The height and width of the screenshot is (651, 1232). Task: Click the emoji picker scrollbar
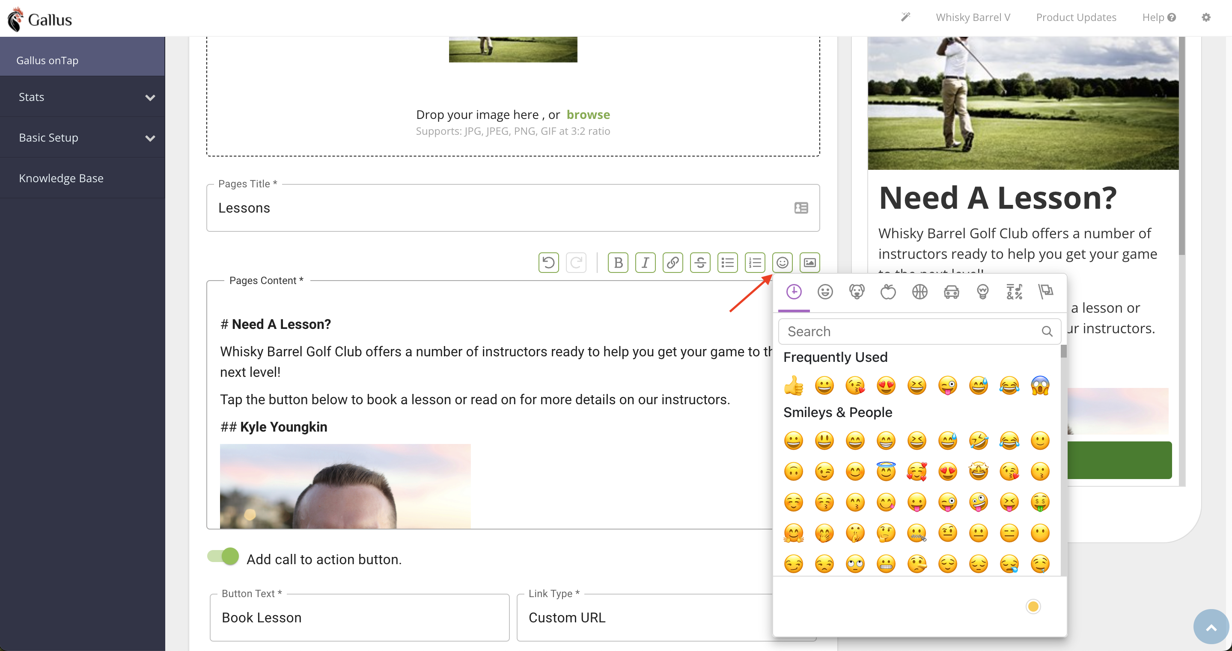pyautogui.click(x=1064, y=351)
